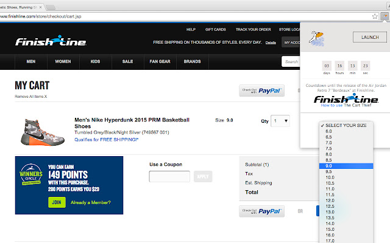This screenshot has width=390, height=243.
Task: Click the free shipping Details link
Action: coord(271,43)
